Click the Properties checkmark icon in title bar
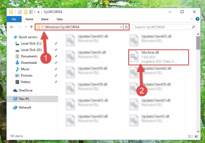The image size is (205, 143). tap(20, 12)
